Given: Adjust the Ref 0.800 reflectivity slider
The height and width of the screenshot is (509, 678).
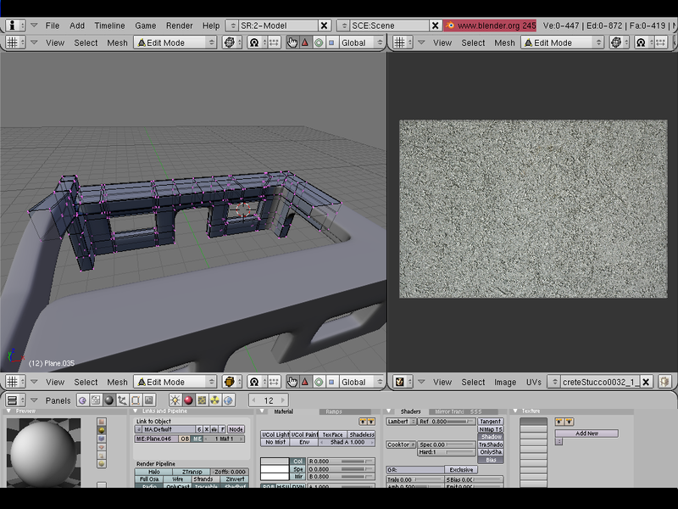Looking at the screenshot, I should pos(446,422).
